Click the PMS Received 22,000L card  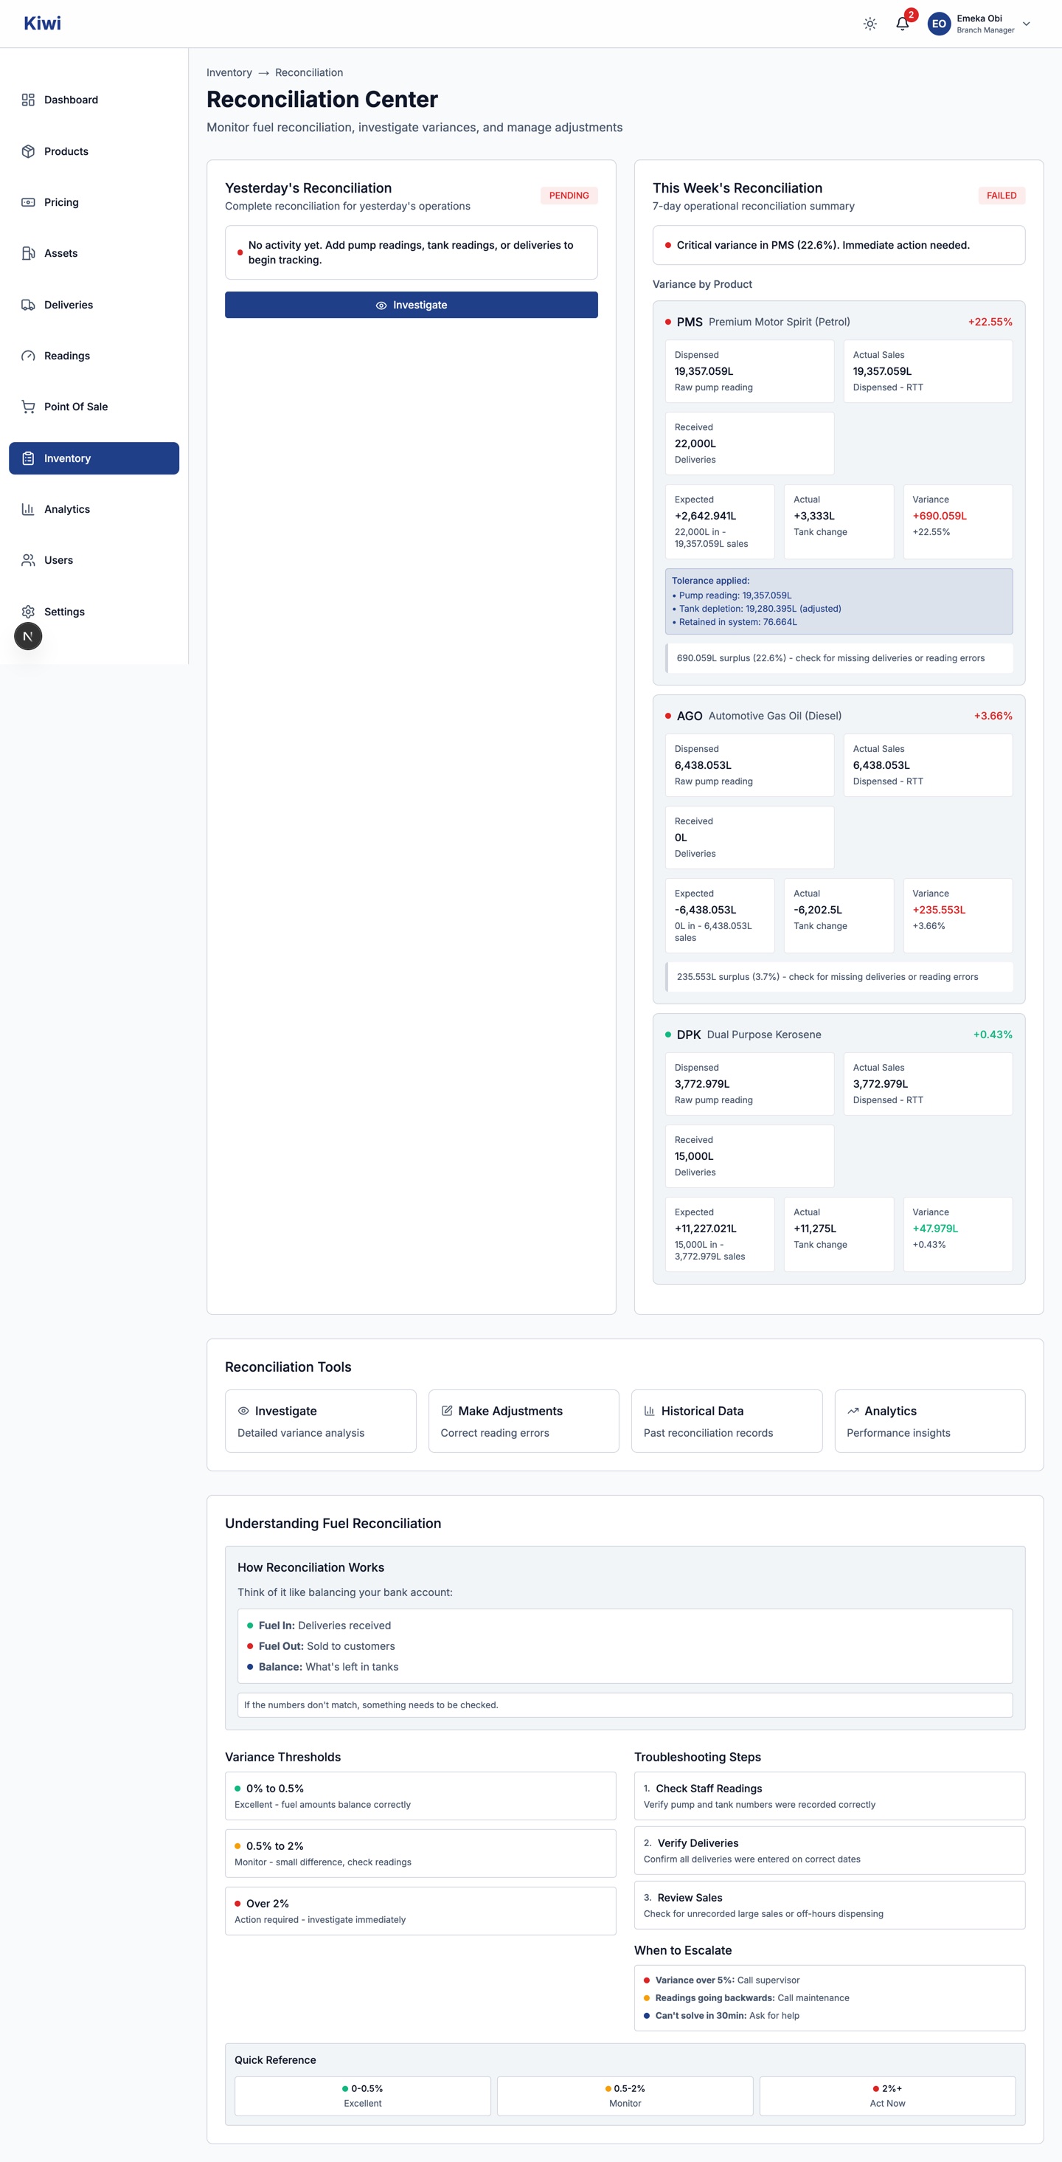click(x=749, y=443)
